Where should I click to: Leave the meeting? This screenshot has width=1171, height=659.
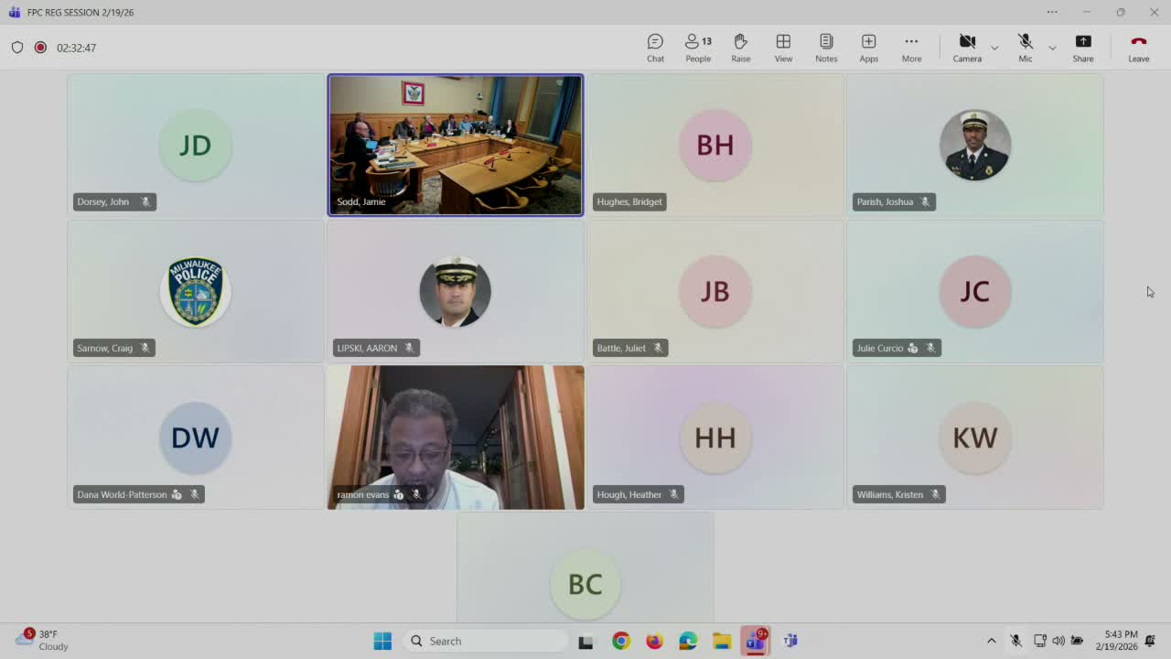1138,48
